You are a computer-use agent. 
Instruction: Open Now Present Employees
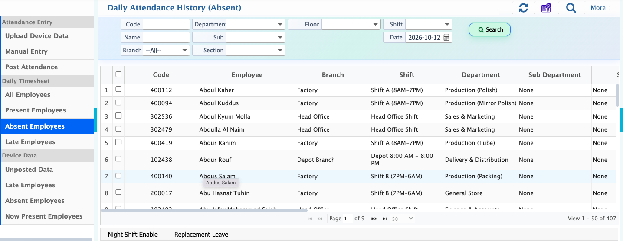tap(47, 216)
